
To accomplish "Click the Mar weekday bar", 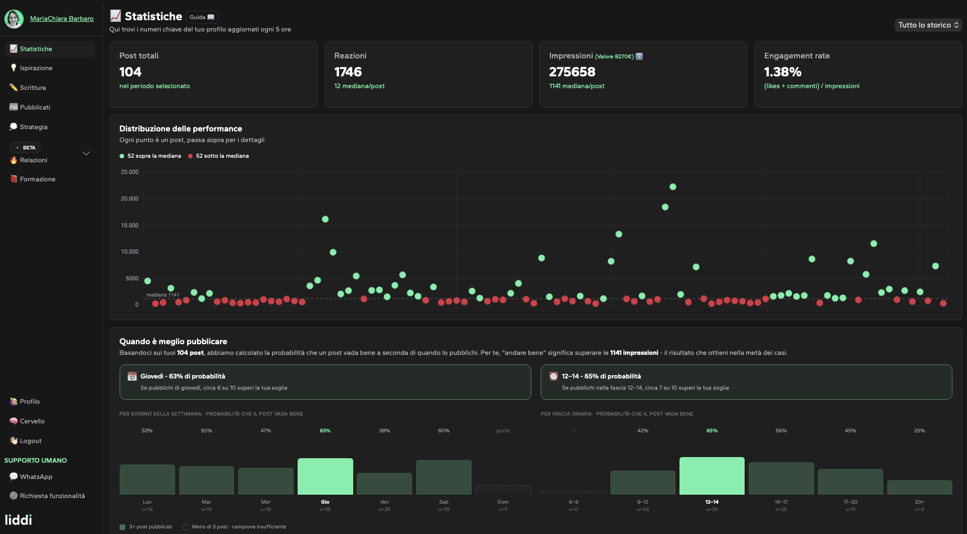I will (x=207, y=480).
